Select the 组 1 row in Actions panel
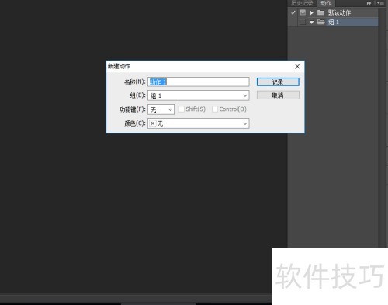Screen dimensions: 388x305 click(333, 22)
